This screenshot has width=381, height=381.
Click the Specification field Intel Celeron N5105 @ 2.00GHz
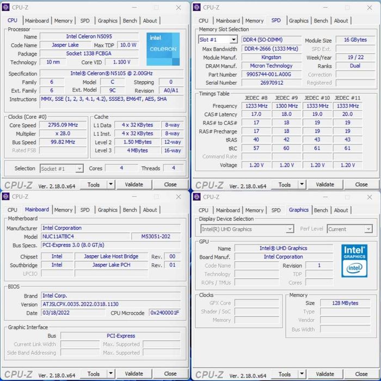112,73
